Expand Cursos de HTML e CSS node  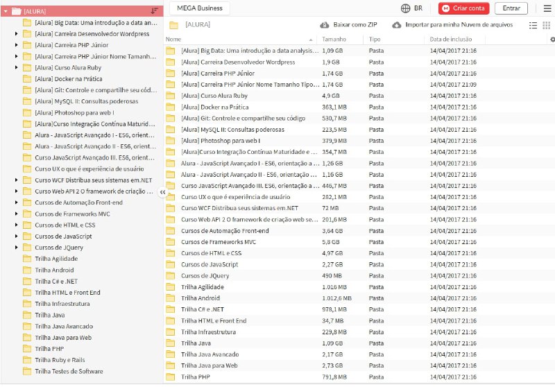click(x=16, y=225)
